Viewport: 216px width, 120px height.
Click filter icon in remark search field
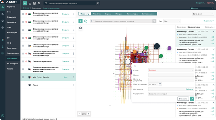(x=154, y=21)
